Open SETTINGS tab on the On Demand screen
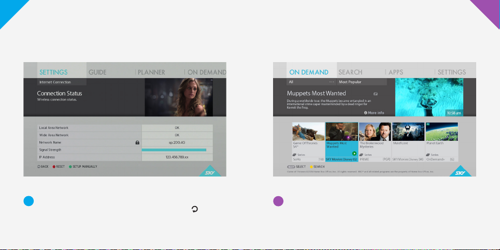This screenshot has height=250, width=500. point(452,72)
